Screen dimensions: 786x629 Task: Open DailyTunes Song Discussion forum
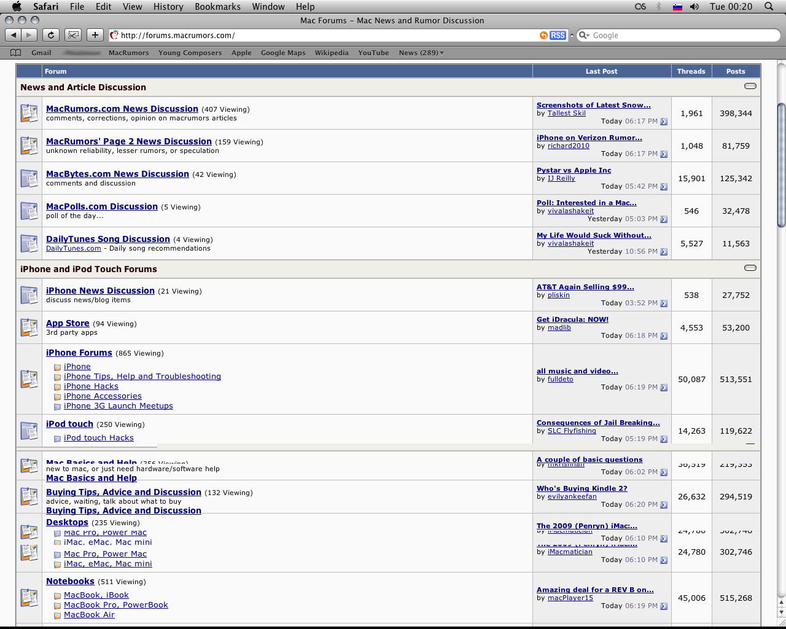point(108,239)
